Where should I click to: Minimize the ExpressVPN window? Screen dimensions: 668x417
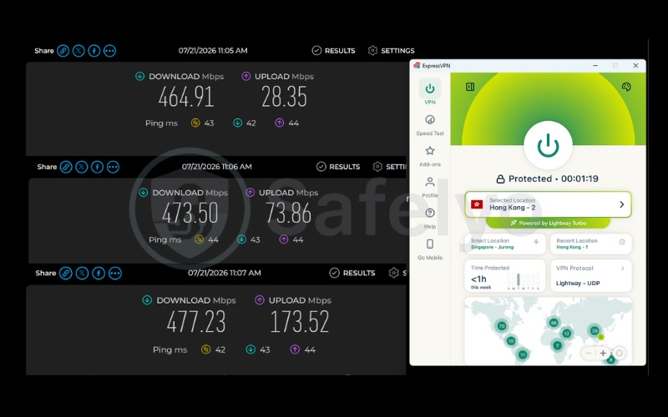(595, 66)
